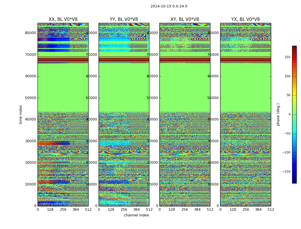Click y-tick "20000" left of XX panel
Screen dimensions: 301x229
[30, 163]
